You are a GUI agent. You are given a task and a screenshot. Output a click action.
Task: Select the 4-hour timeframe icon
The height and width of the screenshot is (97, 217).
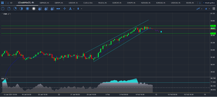[x=34, y=9]
